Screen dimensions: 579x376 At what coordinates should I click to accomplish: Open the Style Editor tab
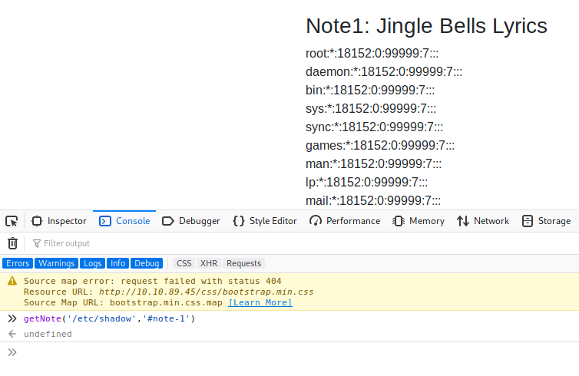265,221
